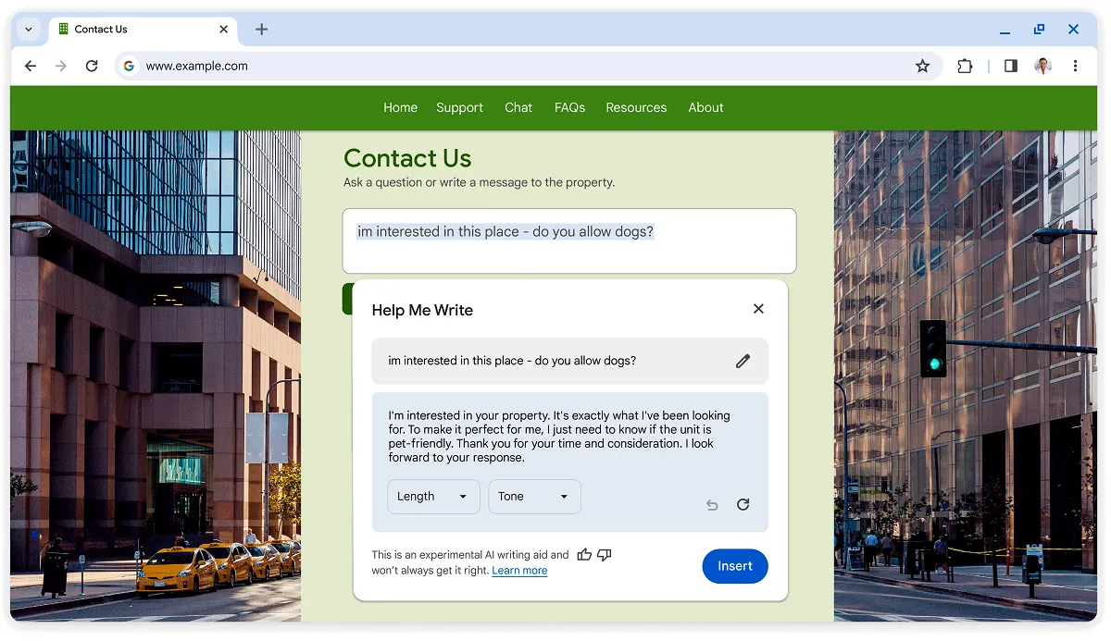Close the Help Me Write dialog
This screenshot has height=641, width=1111.
pyautogui.click(x=758, y=309)
